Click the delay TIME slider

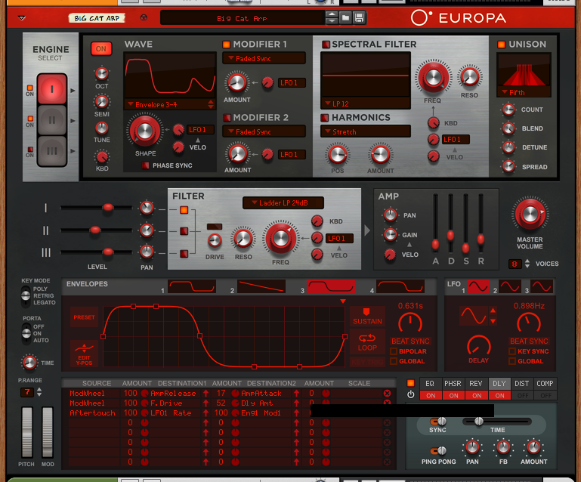pos(497,422)
